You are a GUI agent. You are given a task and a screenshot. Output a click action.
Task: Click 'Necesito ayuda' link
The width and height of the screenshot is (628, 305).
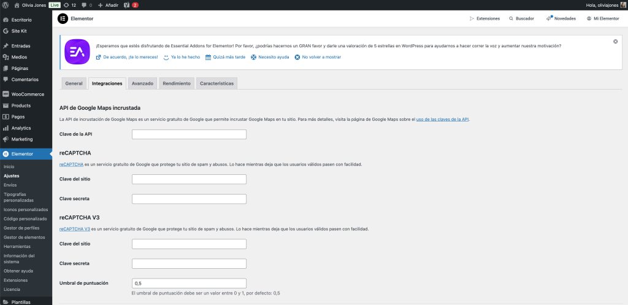coord(270,57)
